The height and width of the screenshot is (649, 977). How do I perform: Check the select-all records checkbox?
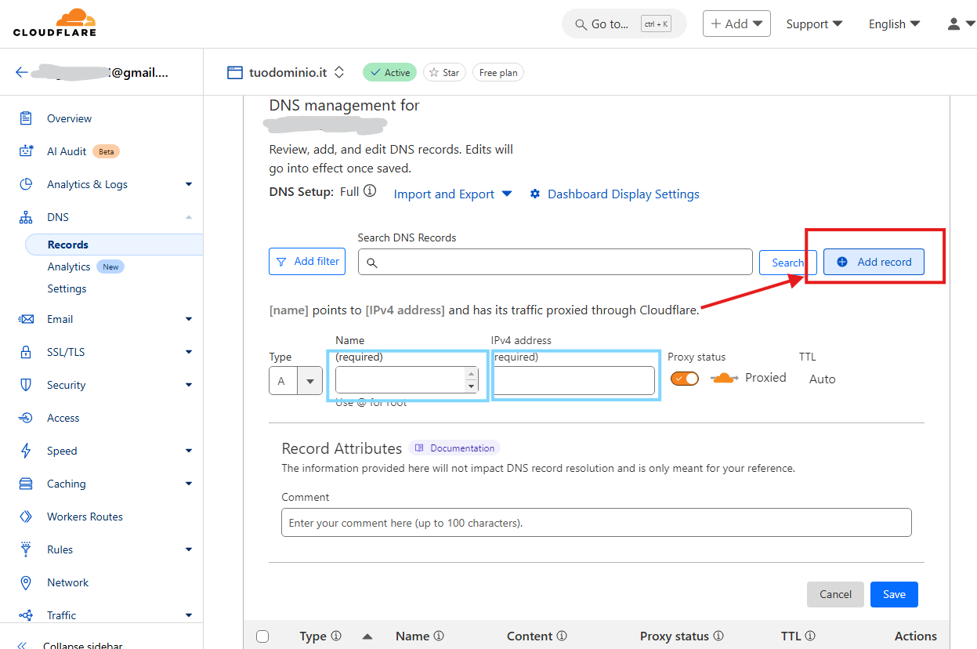[x=262, y=636]
